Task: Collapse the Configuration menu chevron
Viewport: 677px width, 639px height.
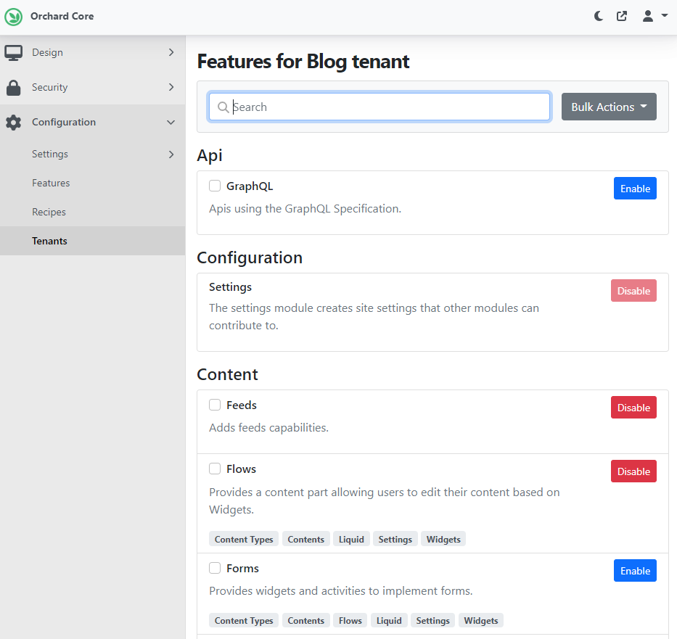Action: (x=171, y=123)
